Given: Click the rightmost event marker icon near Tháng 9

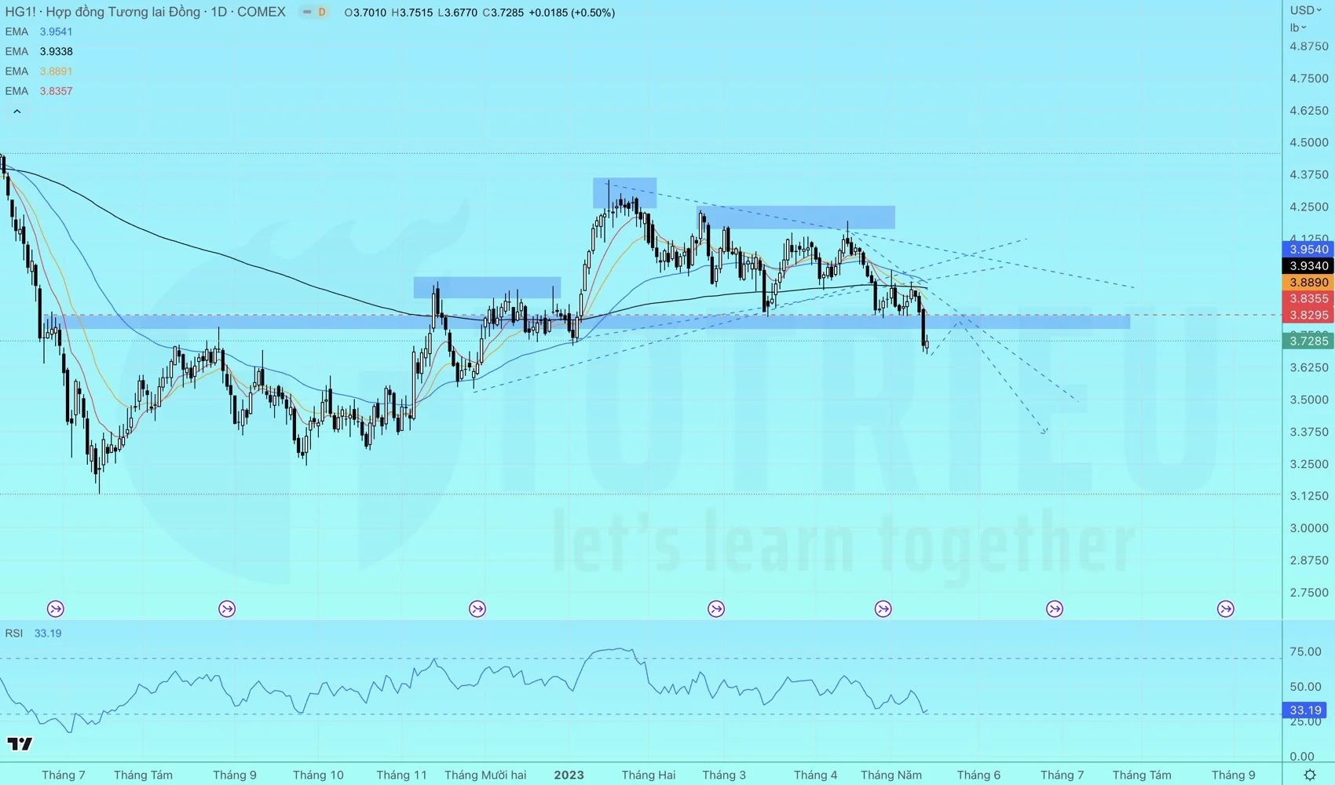Looking at the screenshot, I should pos(1225,609).
